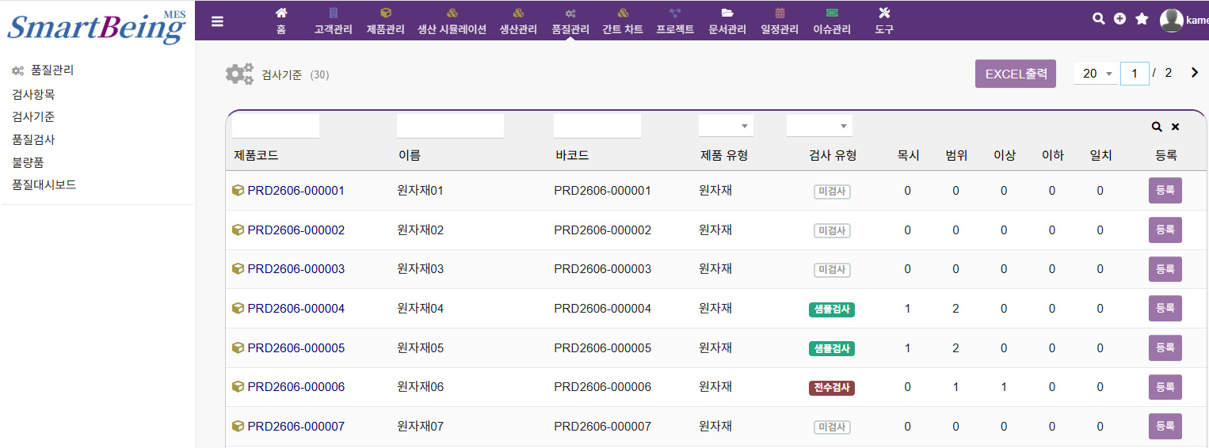The image size is (1209, 448).
Task: Click the 문서관리 folder icon
Action: [x=727, y=13]
